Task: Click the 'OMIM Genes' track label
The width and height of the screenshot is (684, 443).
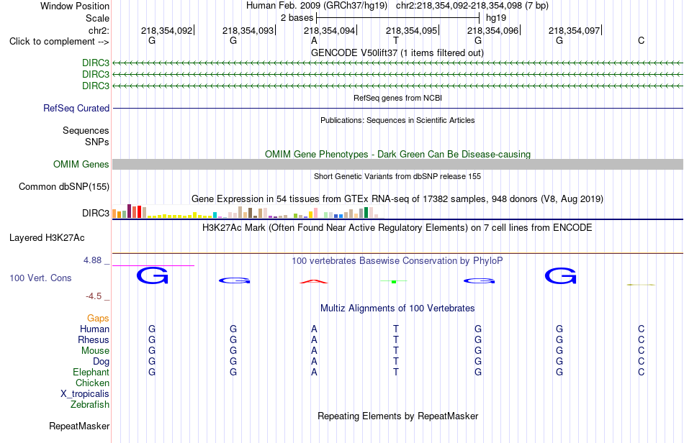Action: click(x=81, y=164)
